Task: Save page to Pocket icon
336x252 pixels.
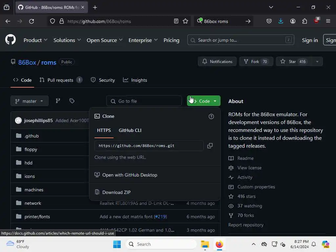Action: (269, 21)
